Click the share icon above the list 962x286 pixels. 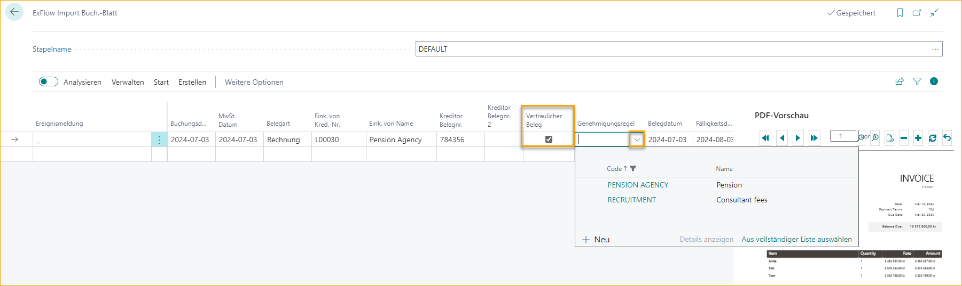900,81
